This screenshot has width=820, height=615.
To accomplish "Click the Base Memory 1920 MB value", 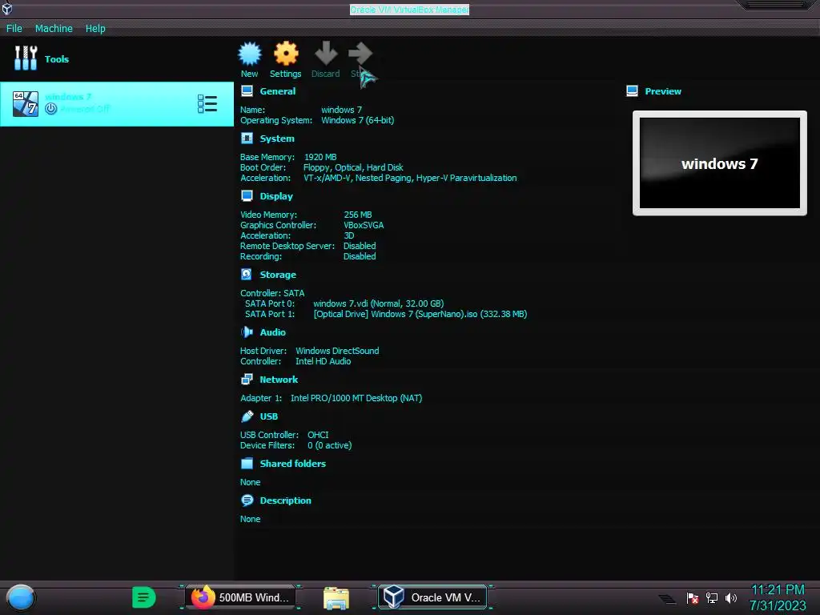I will (320, 157).
